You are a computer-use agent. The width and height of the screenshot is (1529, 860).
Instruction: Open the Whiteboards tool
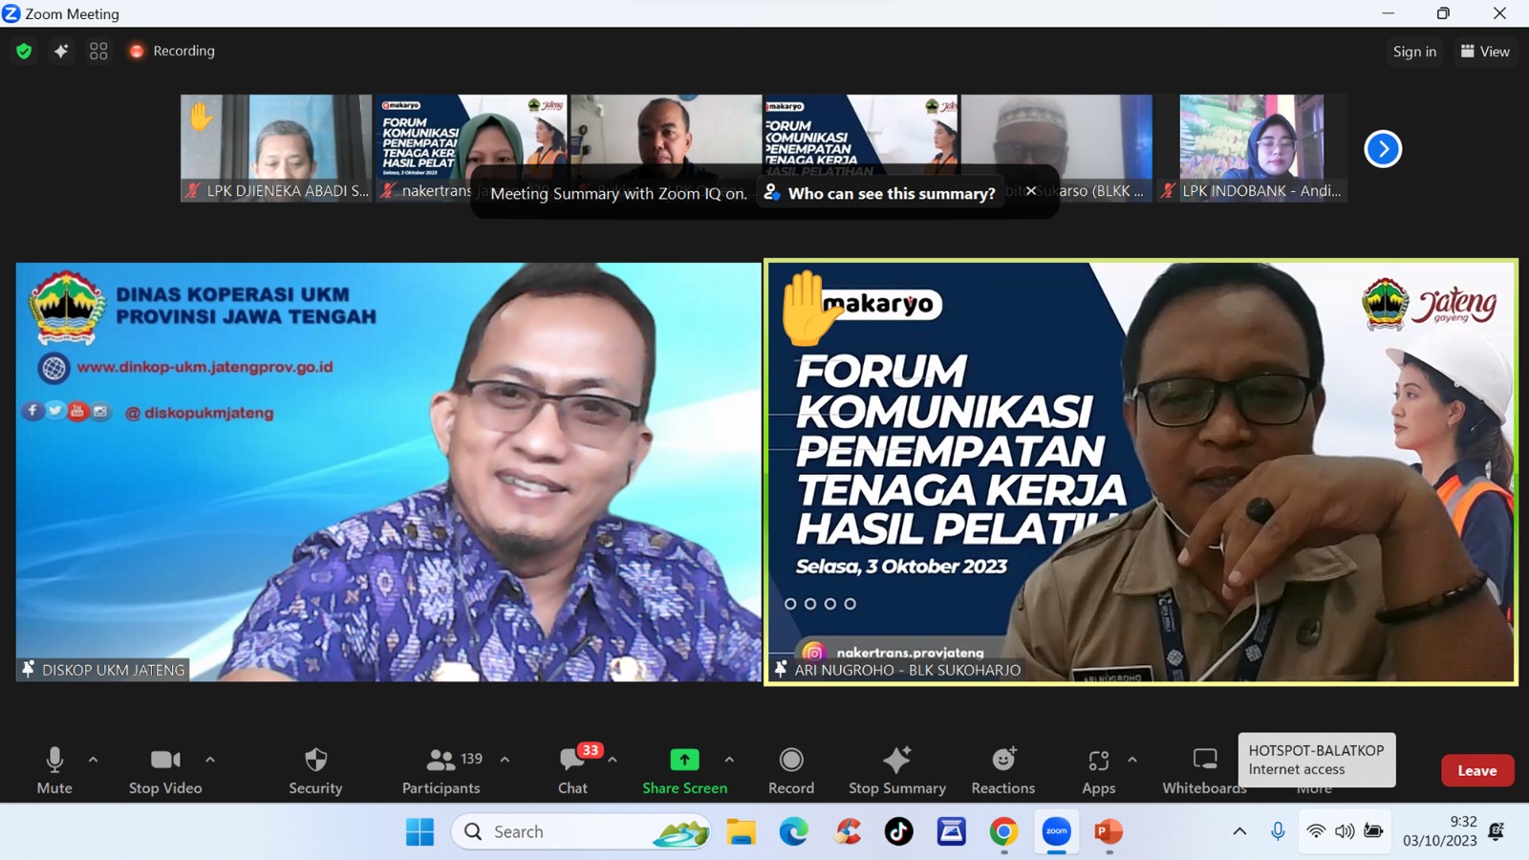(1204, 770)
